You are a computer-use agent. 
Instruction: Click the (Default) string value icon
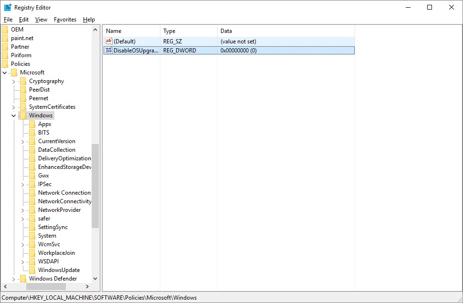108,42
